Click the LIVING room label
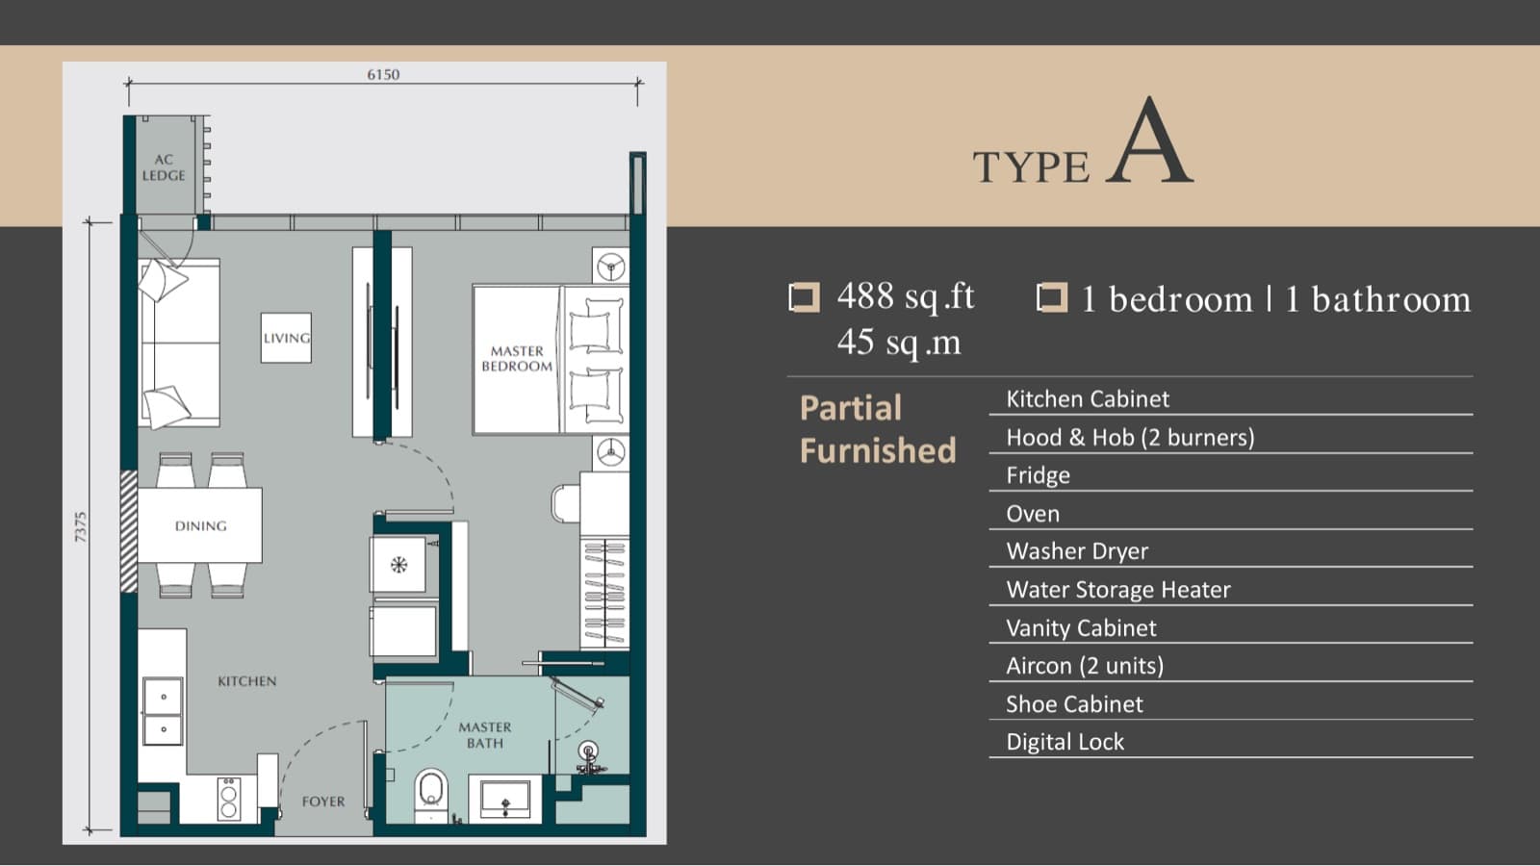Image resolution: width=1540 pixels, height=866 pixels. click(x=286, y=338)
